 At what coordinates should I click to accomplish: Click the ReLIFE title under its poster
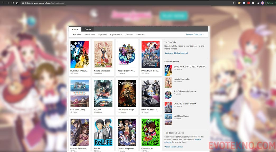coord(97,149)
